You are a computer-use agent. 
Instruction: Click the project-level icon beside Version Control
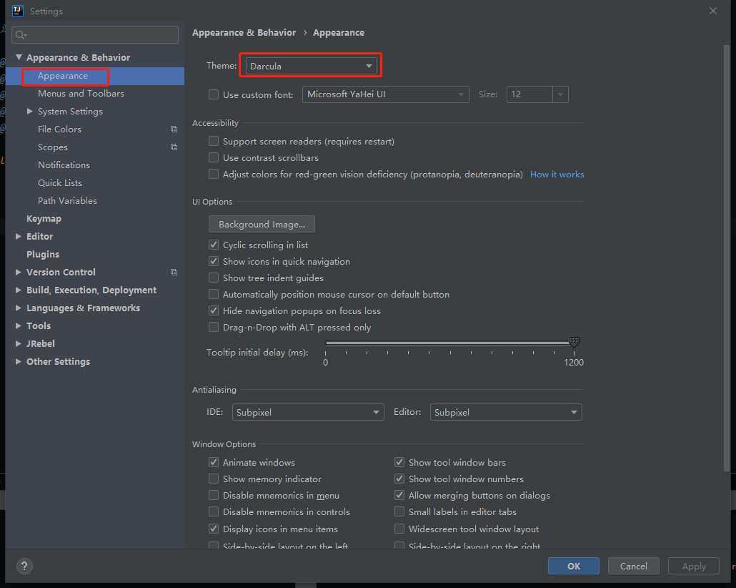point(174,272)
